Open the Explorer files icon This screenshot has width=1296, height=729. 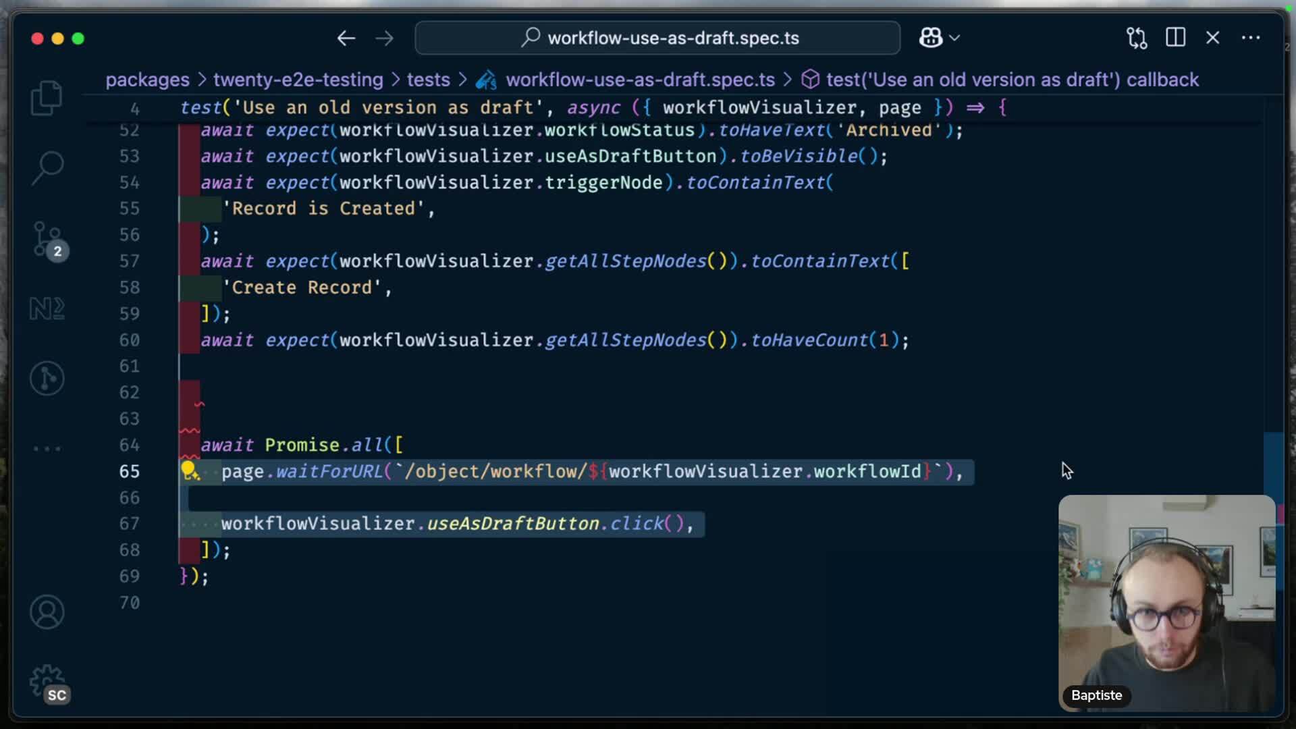point(47,98)
